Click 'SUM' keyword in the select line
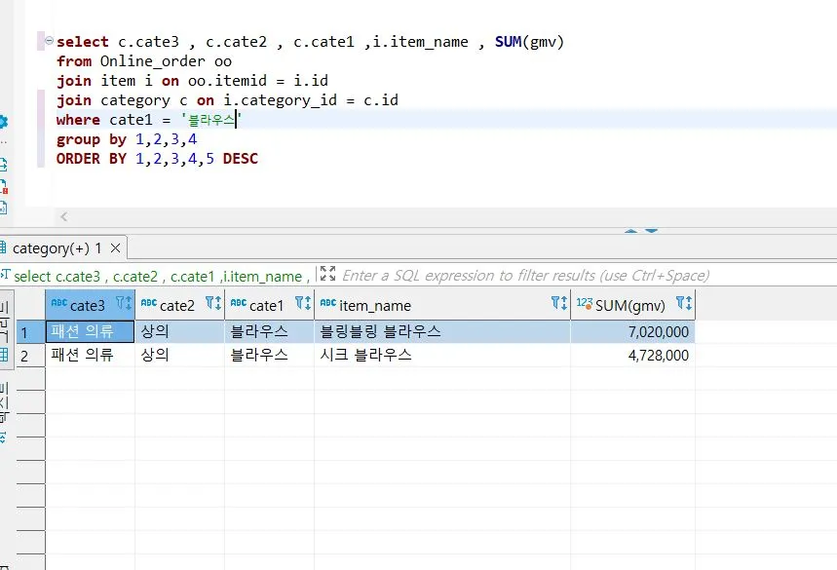This screenshot has height=570, width=837. [x=508, y=42]
